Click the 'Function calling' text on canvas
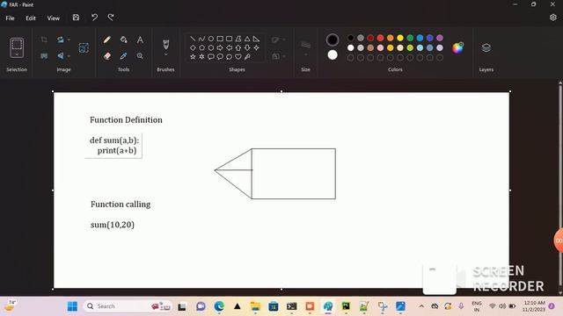This screenshot has width=563, height=316. 121,205
